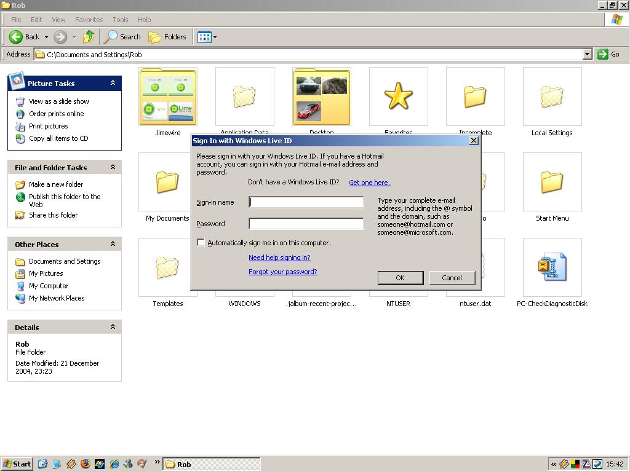Click Cancel in sign-in dialog
The image size is (630, 472).
[x=452, y=278]
